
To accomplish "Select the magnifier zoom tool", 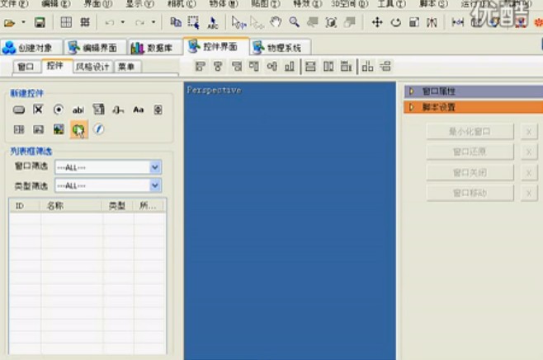I will 295,22.
